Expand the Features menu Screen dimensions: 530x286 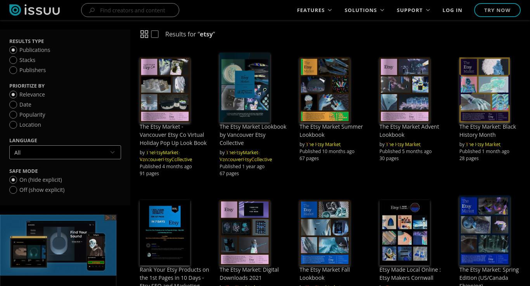coord(314,10)
